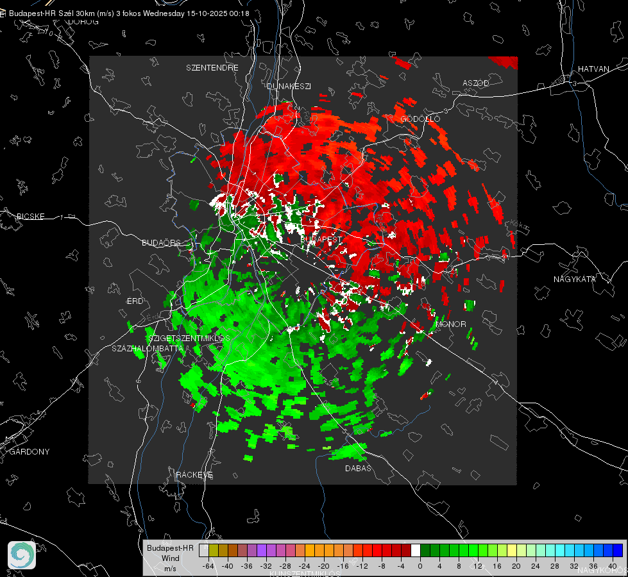Click the GÖDÖLLŐ label on the map

[420, 119]
